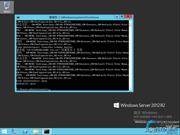This screenshot has height=135, width=180.
Task: Click the 'transfer schema master' command line
Action: coord(44,47)
